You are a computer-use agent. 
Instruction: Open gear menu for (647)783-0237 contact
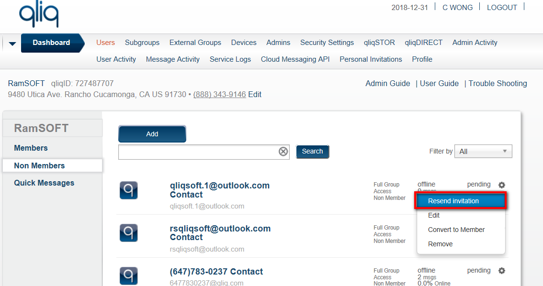pyautogui.click(x=501, y=271)
